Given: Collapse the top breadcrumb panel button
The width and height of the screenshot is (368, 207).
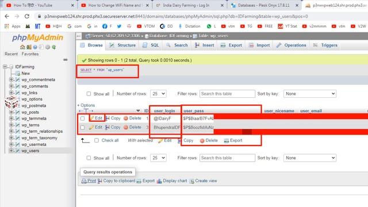Looking at the screenshot, I should (79, 36).
